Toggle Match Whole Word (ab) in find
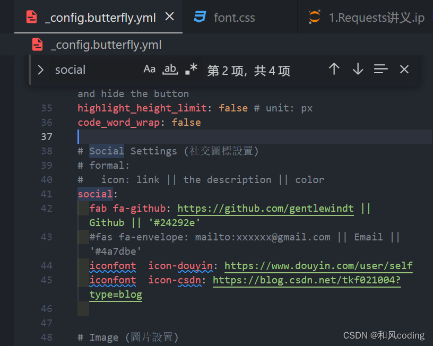Viewport: 433px width, 346px height. (170, 69)
